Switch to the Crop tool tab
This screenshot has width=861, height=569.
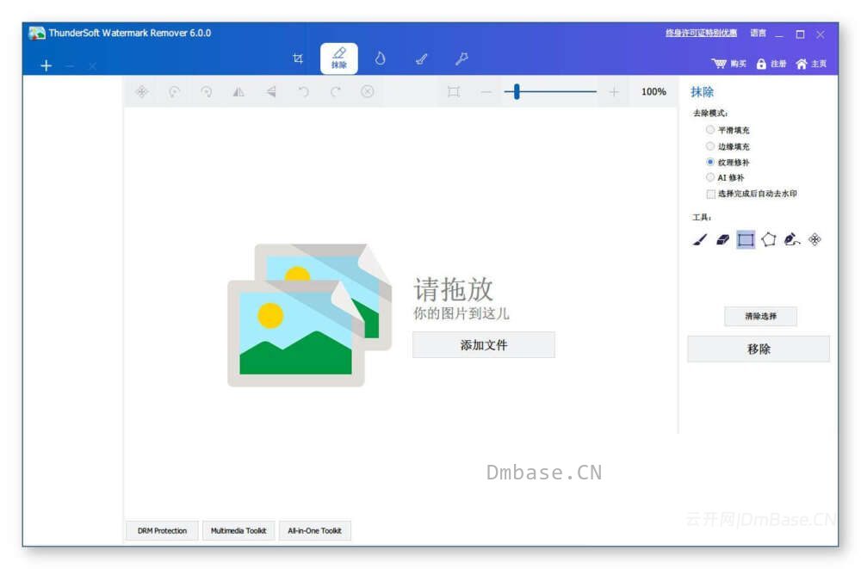[x=298, y=59]
